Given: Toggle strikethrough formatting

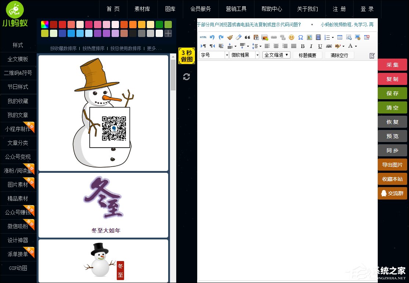Looking at the screenshot, I should point(329,46).
